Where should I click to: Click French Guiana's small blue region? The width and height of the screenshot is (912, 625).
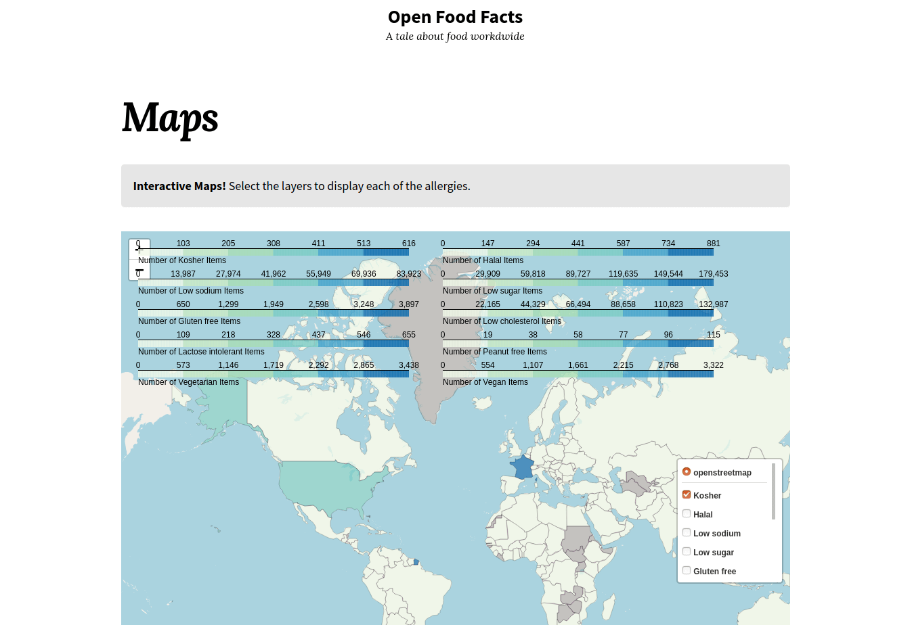click(x=416, y=562)
